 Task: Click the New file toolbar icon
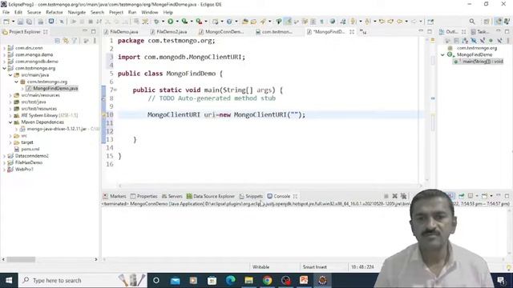6,22
